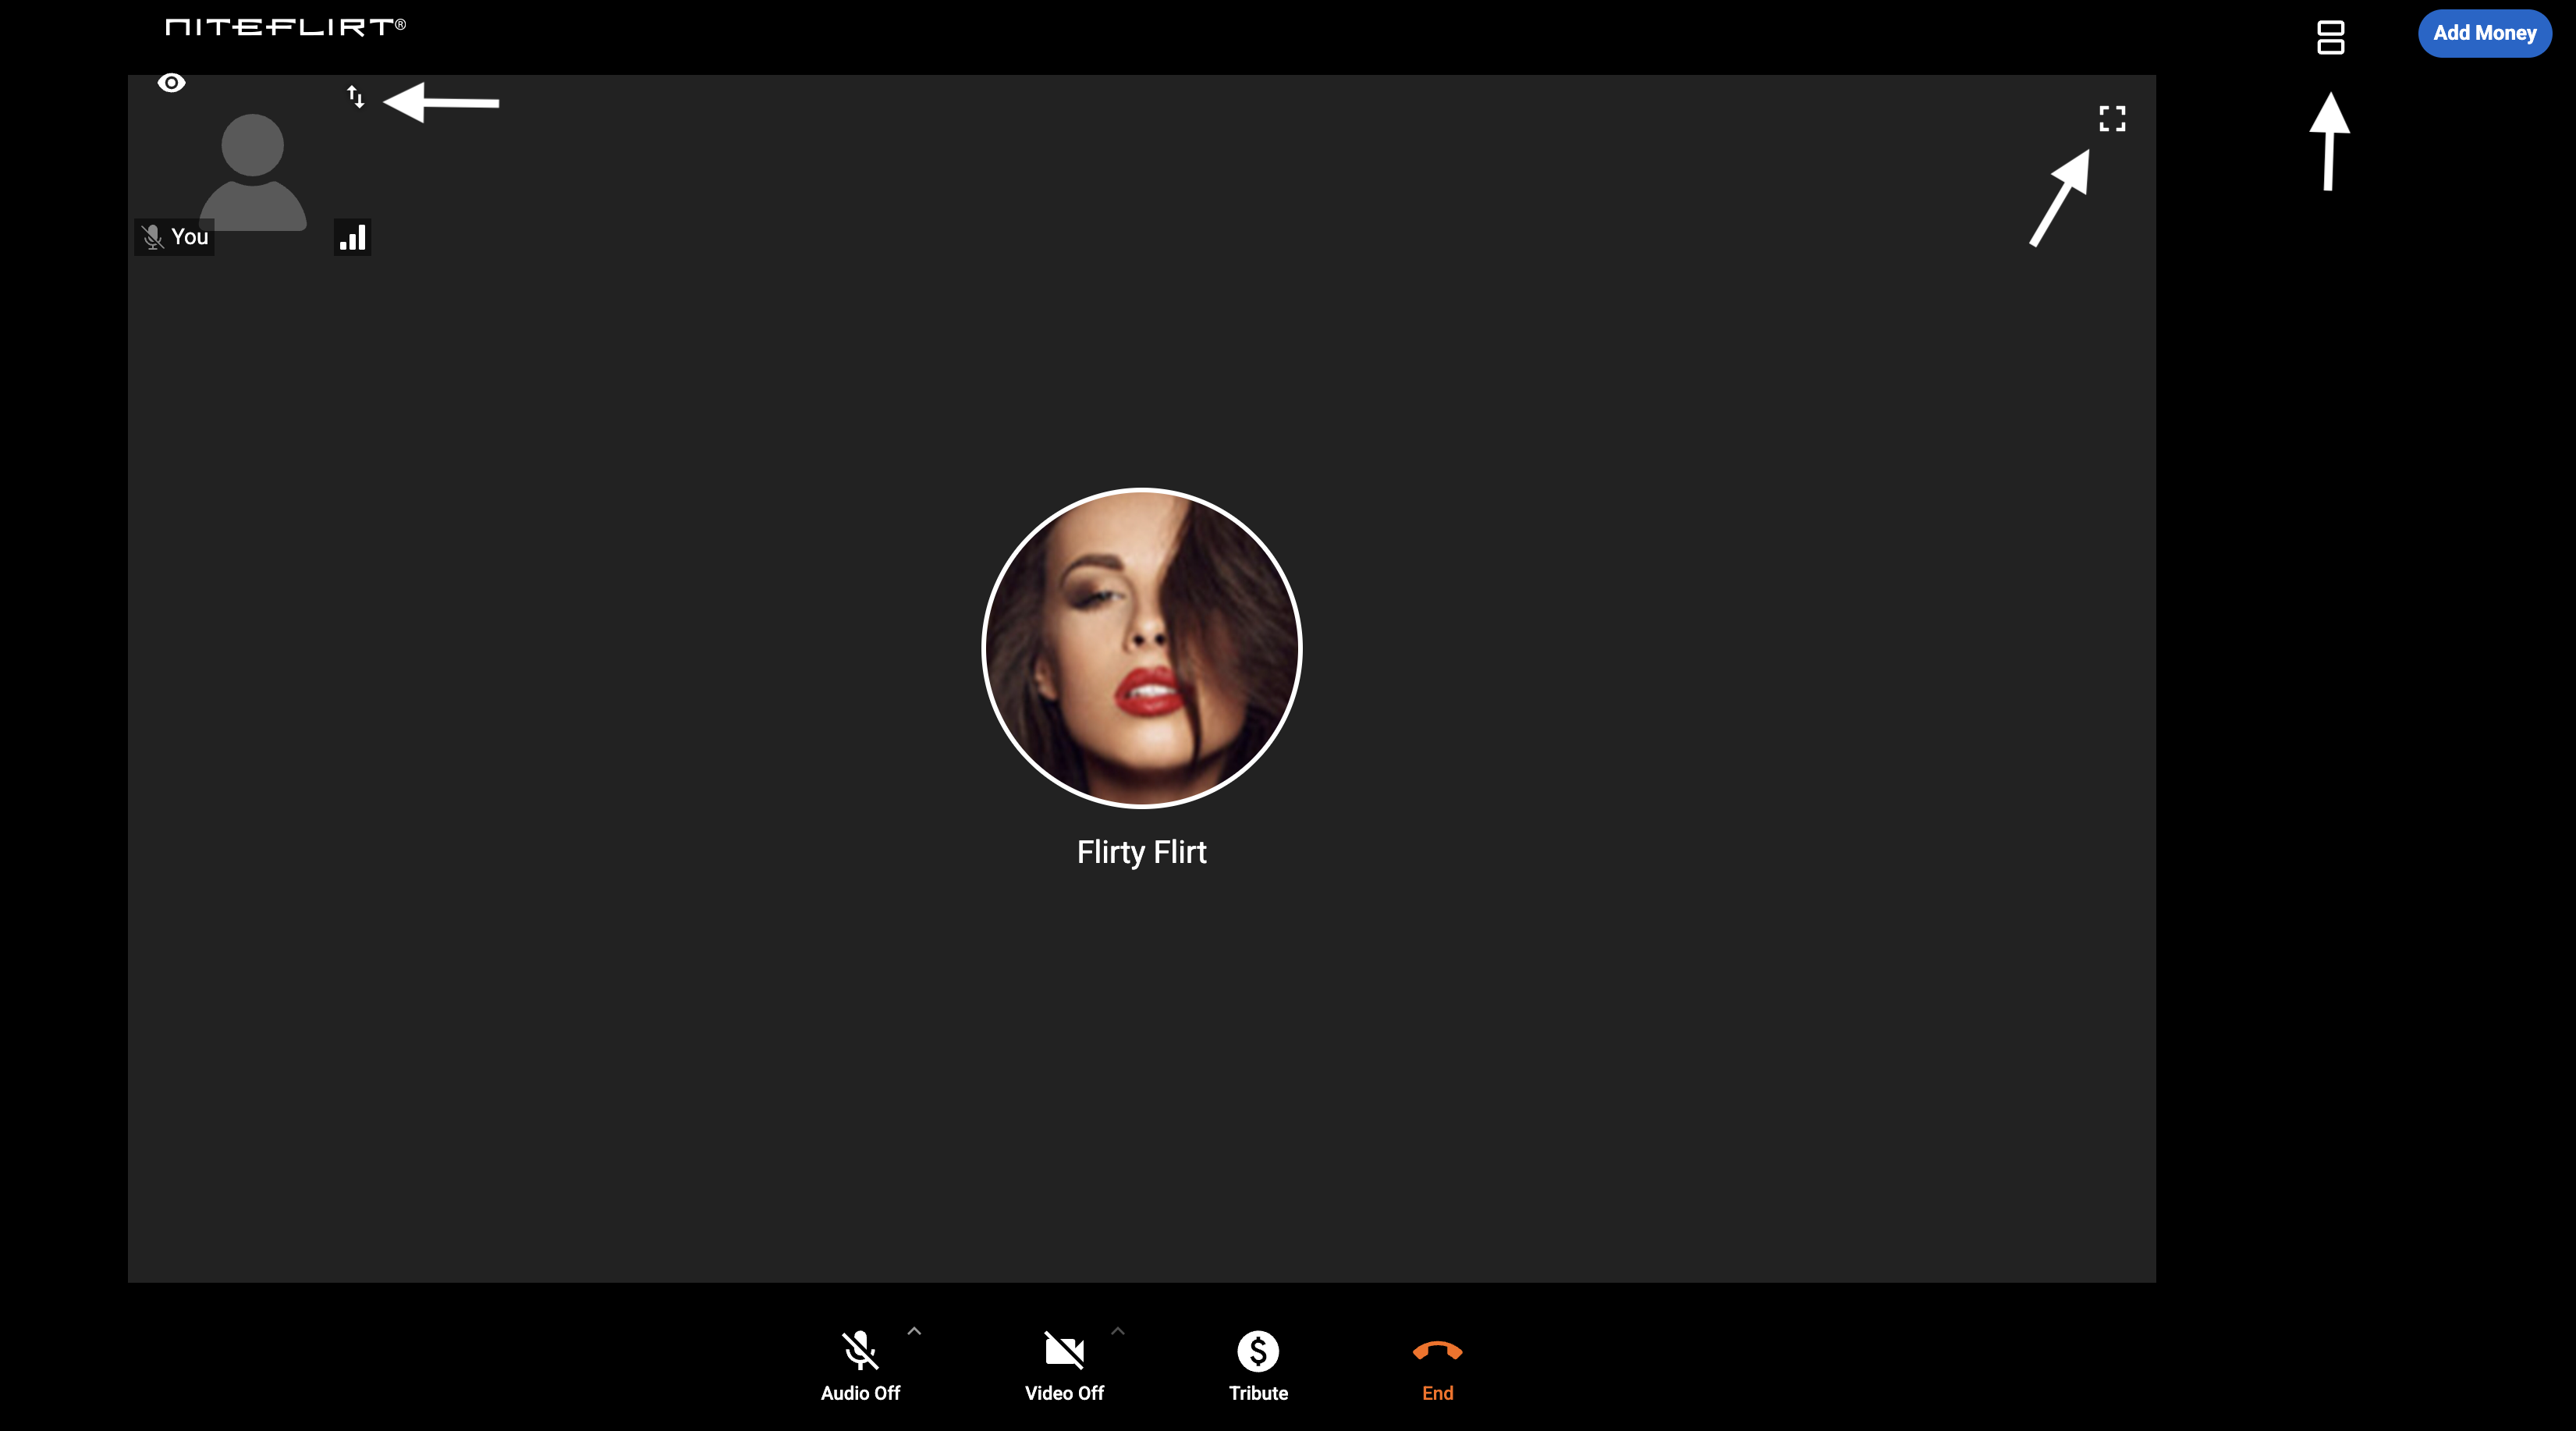
Task: Unmute microphone with Audio Off button
Action: (x=860, y=1366)
